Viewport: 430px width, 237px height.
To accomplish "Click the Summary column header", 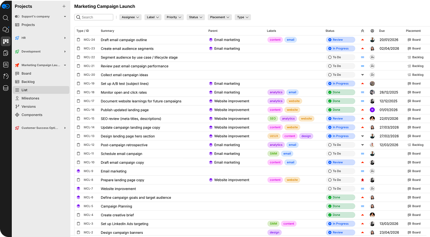I will [107, 31].
